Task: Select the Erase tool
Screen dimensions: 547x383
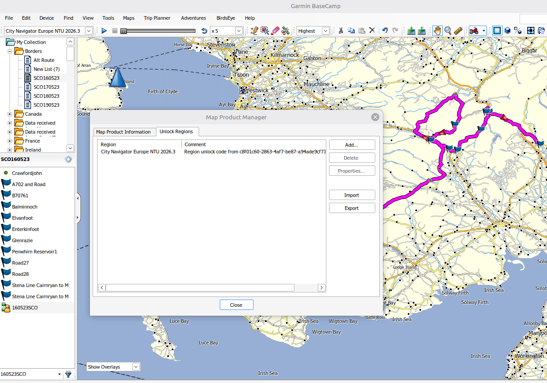Action: [275, 30]
